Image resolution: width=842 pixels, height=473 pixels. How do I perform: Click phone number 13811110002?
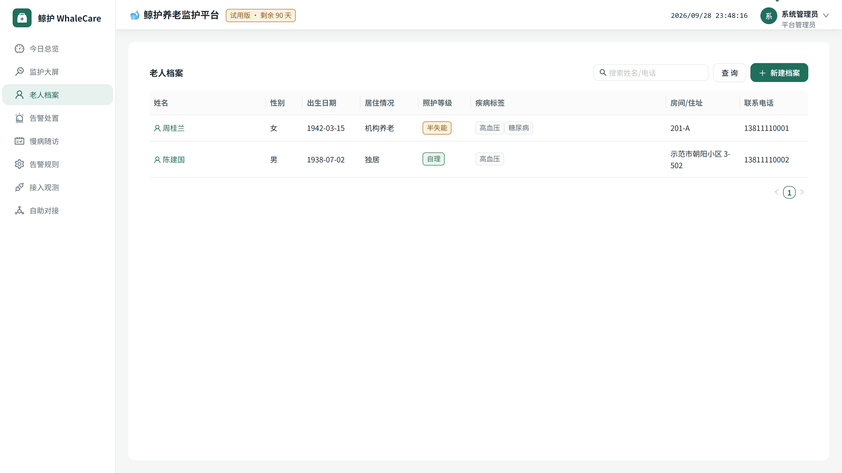(x=766, y=160)
